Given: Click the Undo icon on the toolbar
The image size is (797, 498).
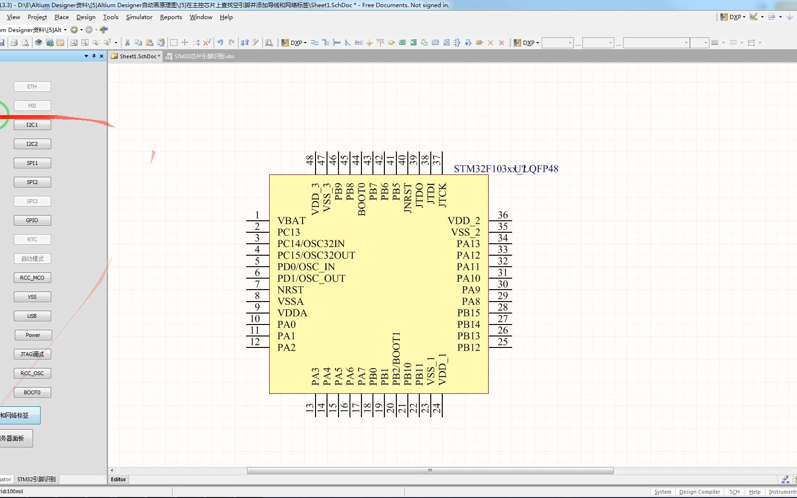Looking at the screenshot, I should click(x=221, y=43).
